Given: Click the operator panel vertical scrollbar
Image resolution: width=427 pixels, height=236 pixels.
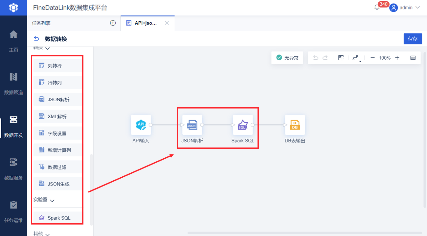Looking at the screenshot, I should 92,189.
